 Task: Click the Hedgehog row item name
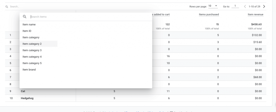pos(27,98)
